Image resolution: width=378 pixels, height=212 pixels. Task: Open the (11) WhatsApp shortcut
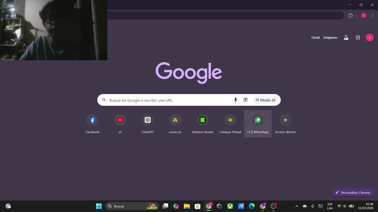click(x=258, y=124)
